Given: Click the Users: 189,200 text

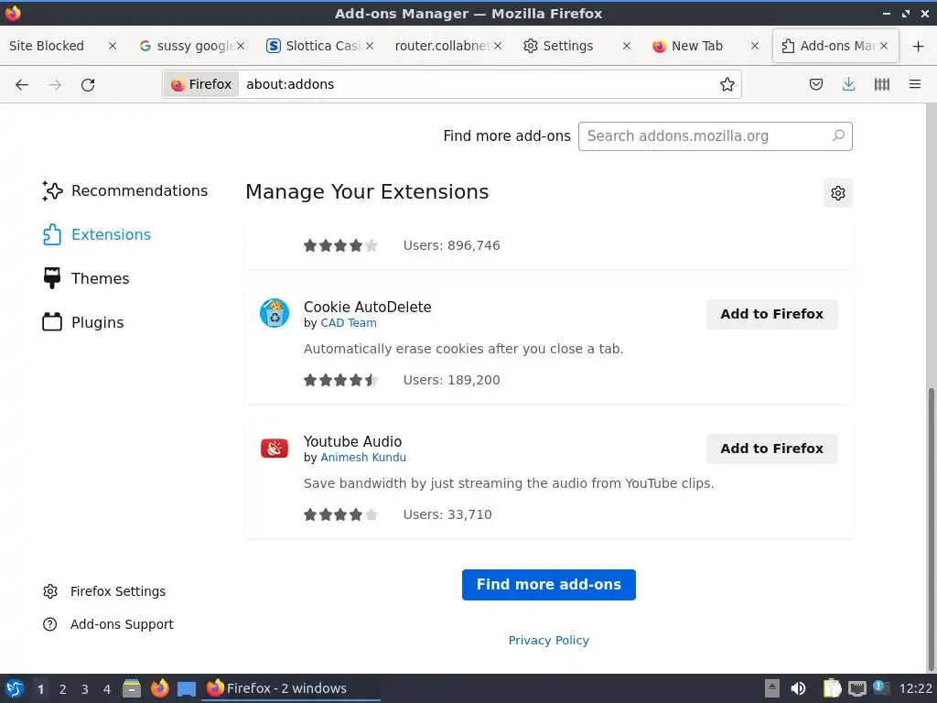Looking at the screenshot, I should coord(452,380).
